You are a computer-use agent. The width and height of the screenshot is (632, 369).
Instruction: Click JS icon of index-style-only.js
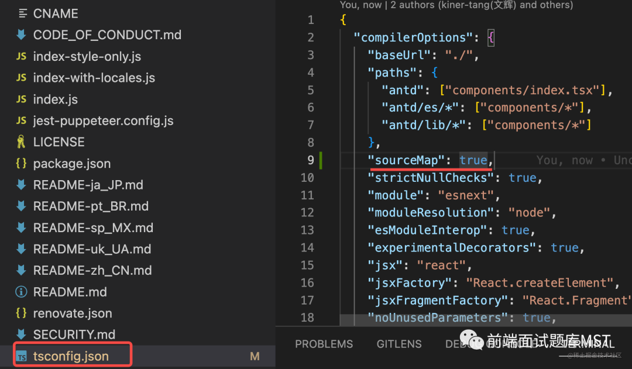(22, 56)
